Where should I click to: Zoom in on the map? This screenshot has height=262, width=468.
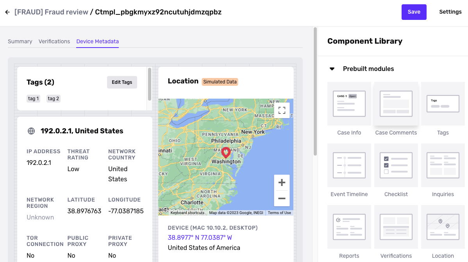point(282,182)
